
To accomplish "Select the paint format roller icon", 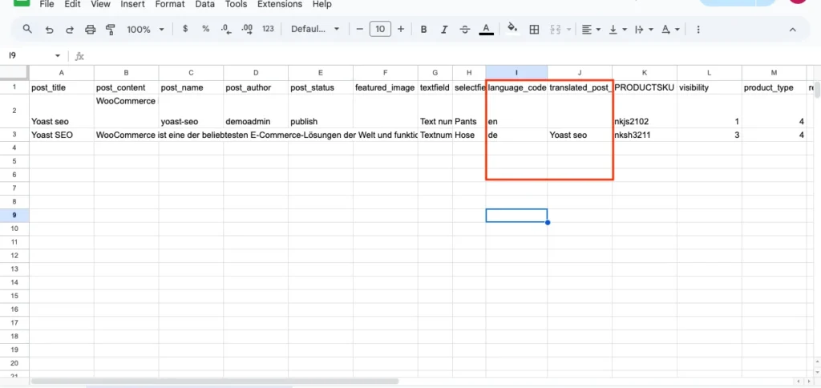I will pyautogui.click(x=111, y=30).
